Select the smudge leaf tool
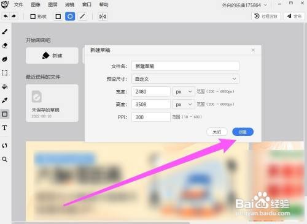The image size is (307, 224). [x=5, y=59]
